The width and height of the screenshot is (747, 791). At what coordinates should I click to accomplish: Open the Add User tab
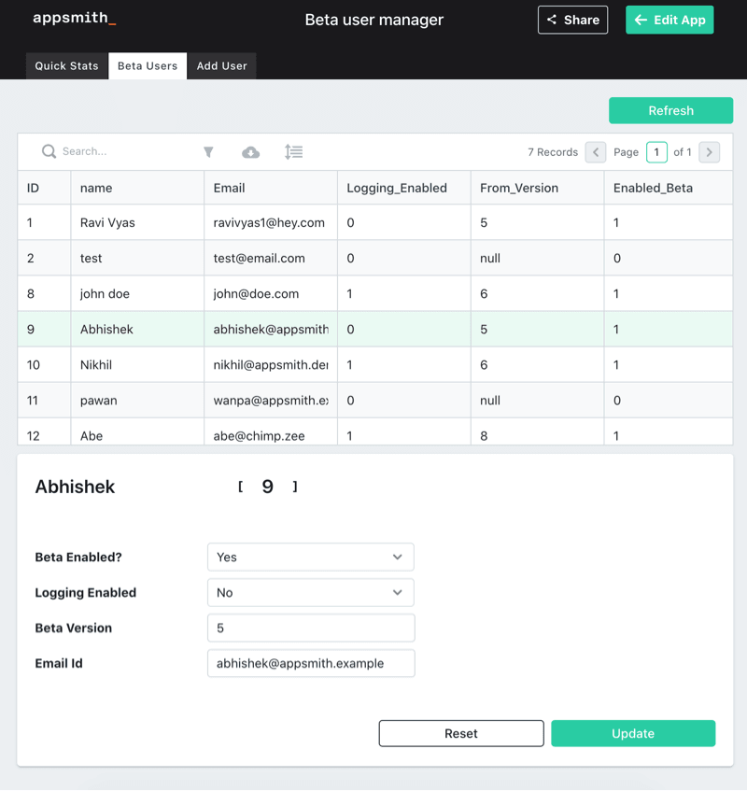(221, 66)
